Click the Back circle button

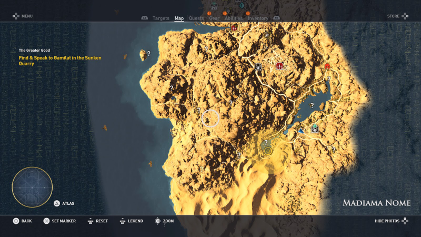point(16,221)
